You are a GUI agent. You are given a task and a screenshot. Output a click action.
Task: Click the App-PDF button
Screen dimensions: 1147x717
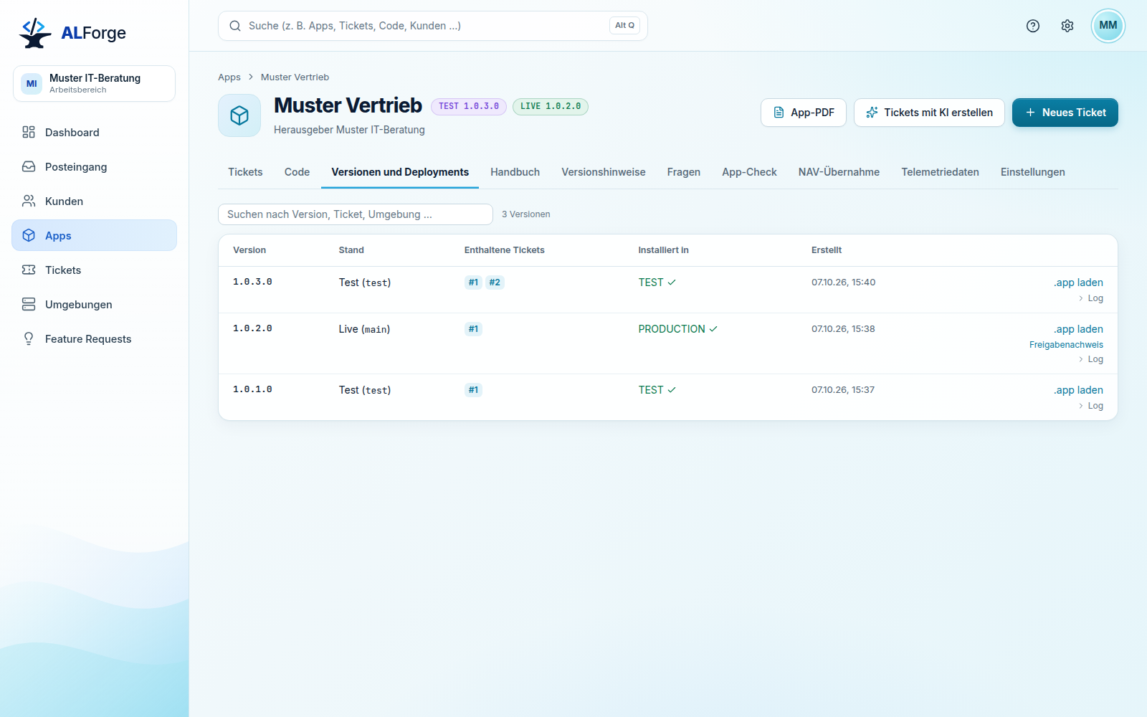pos(804,113)
